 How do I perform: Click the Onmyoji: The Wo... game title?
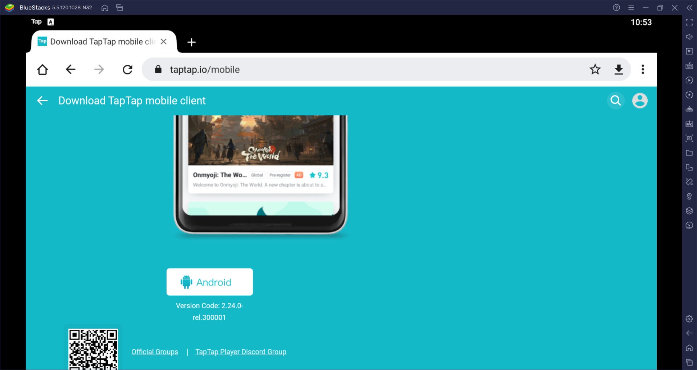220,175
